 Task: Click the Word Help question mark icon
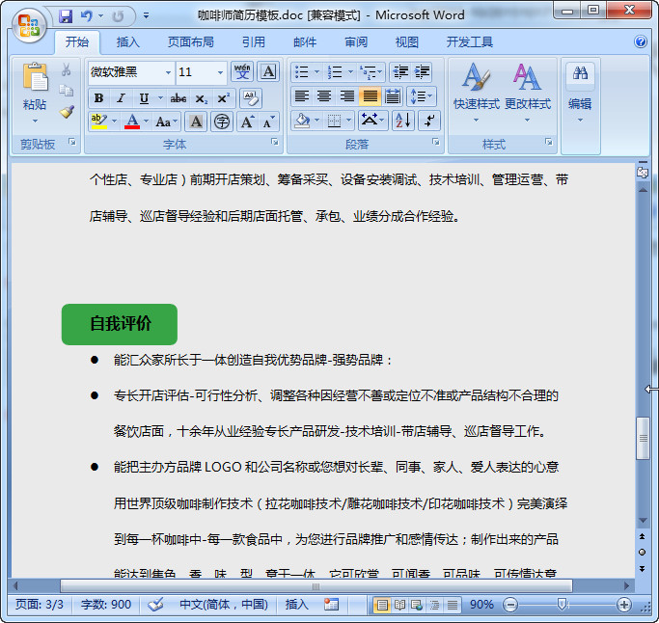(x=641, y=42)
